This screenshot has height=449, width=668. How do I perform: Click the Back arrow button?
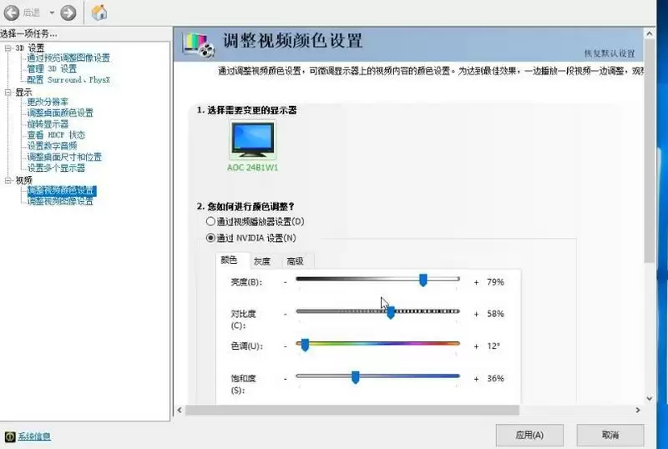click(12, 13)
